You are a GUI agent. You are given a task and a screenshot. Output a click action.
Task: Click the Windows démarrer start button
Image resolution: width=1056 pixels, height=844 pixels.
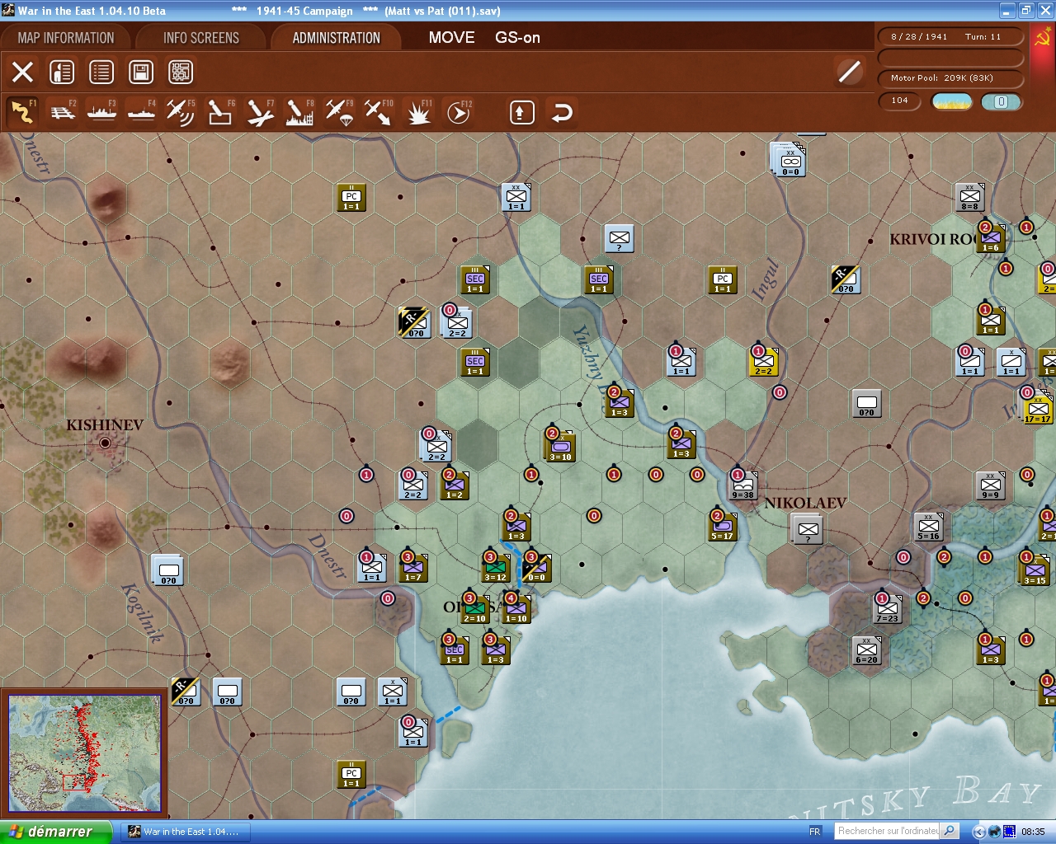(x=55, y=832)
